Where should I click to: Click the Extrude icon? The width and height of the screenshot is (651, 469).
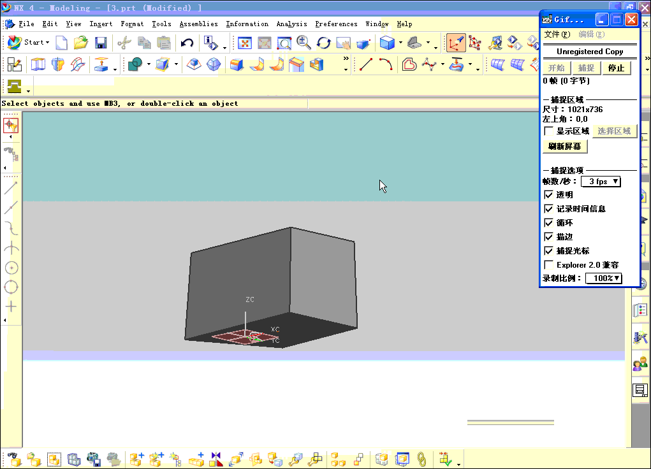coord(38,64)
